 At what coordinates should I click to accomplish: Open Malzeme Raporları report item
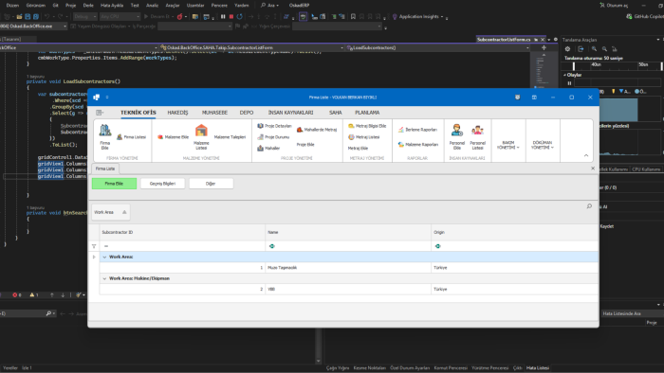[417, 145]
